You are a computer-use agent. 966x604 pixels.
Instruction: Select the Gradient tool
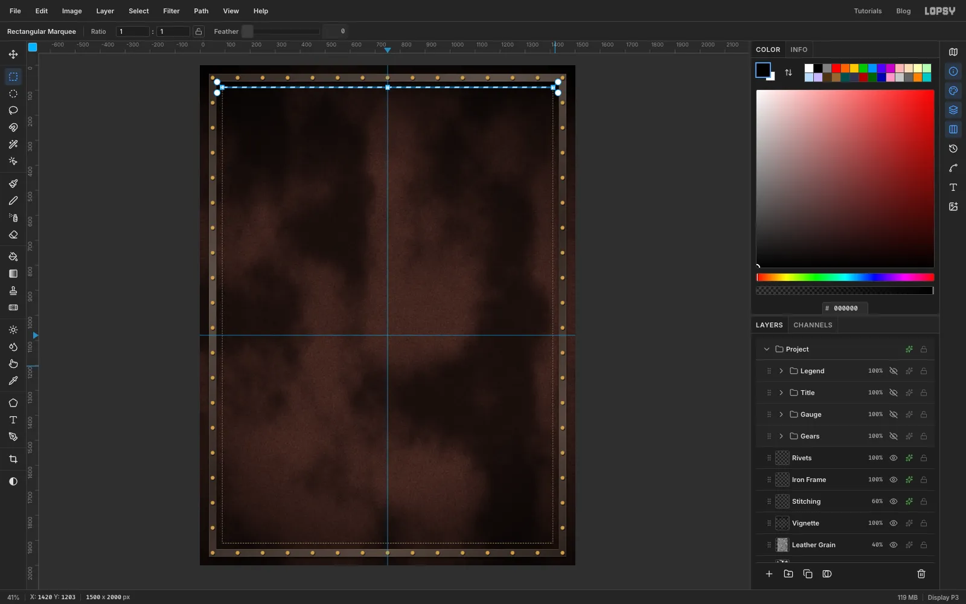[13, 274]
